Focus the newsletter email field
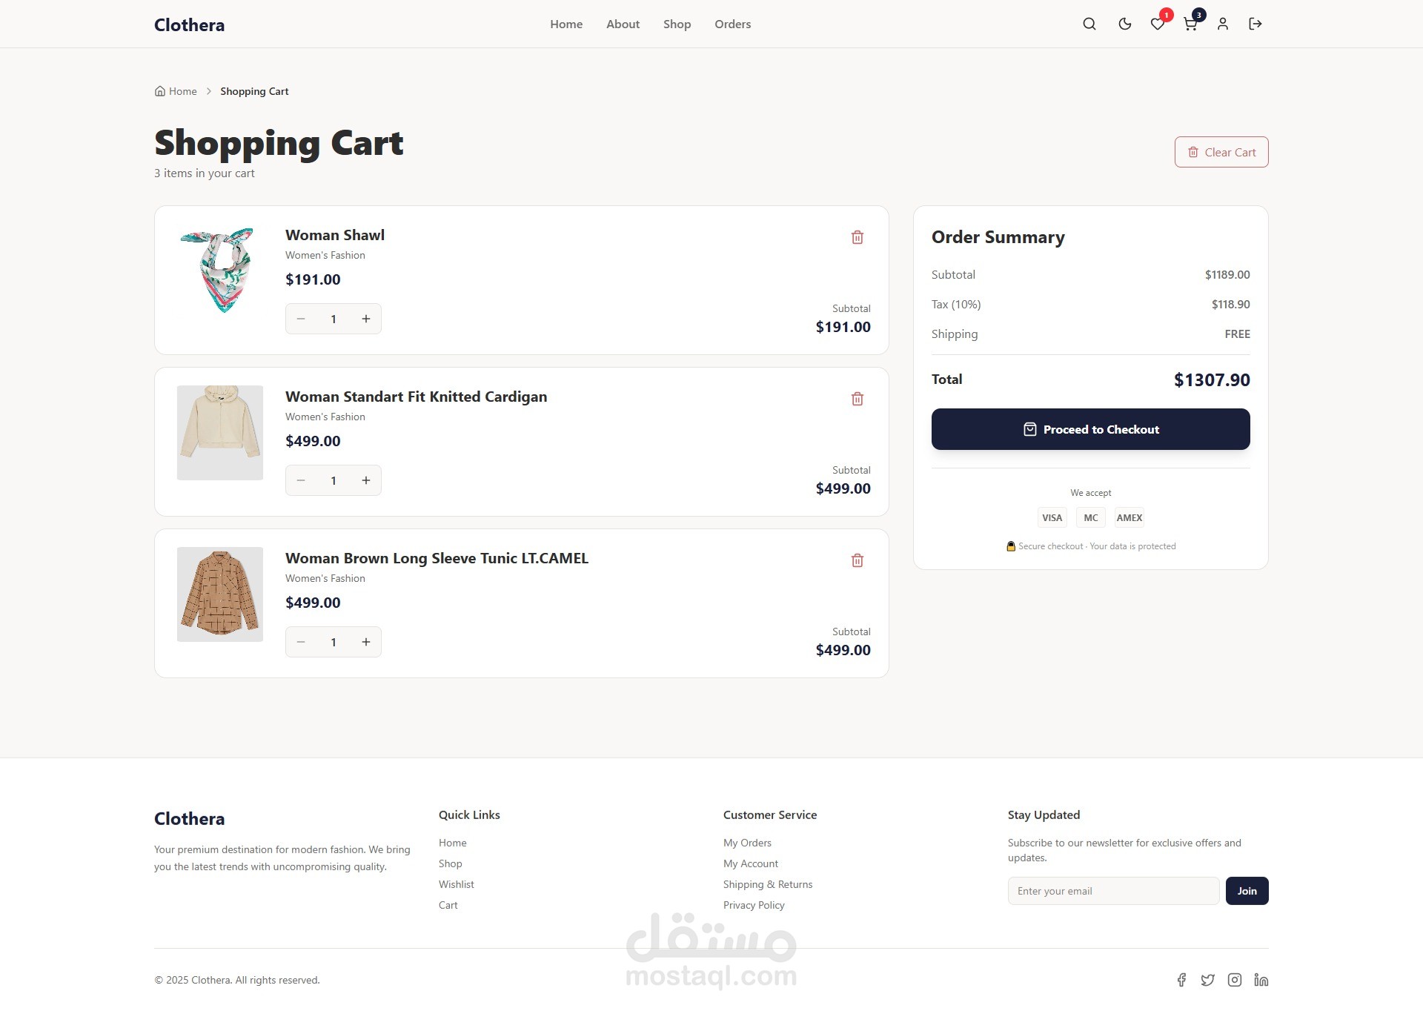 pyautogui.click(x=1112, y=891)
